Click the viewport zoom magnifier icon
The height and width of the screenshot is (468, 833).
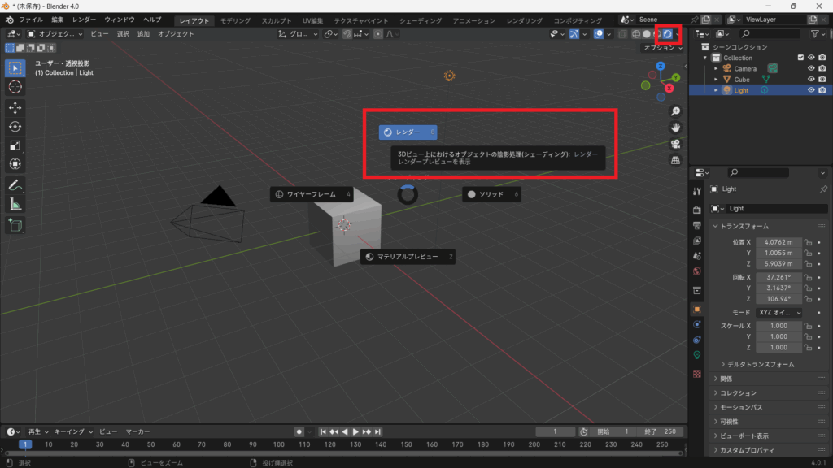pos(675,111)
